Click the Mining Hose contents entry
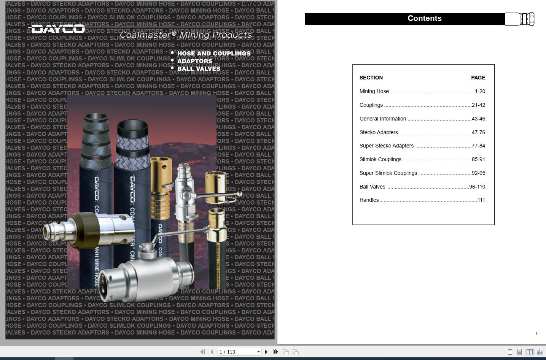The image size is (546, 360). [422, 91]
